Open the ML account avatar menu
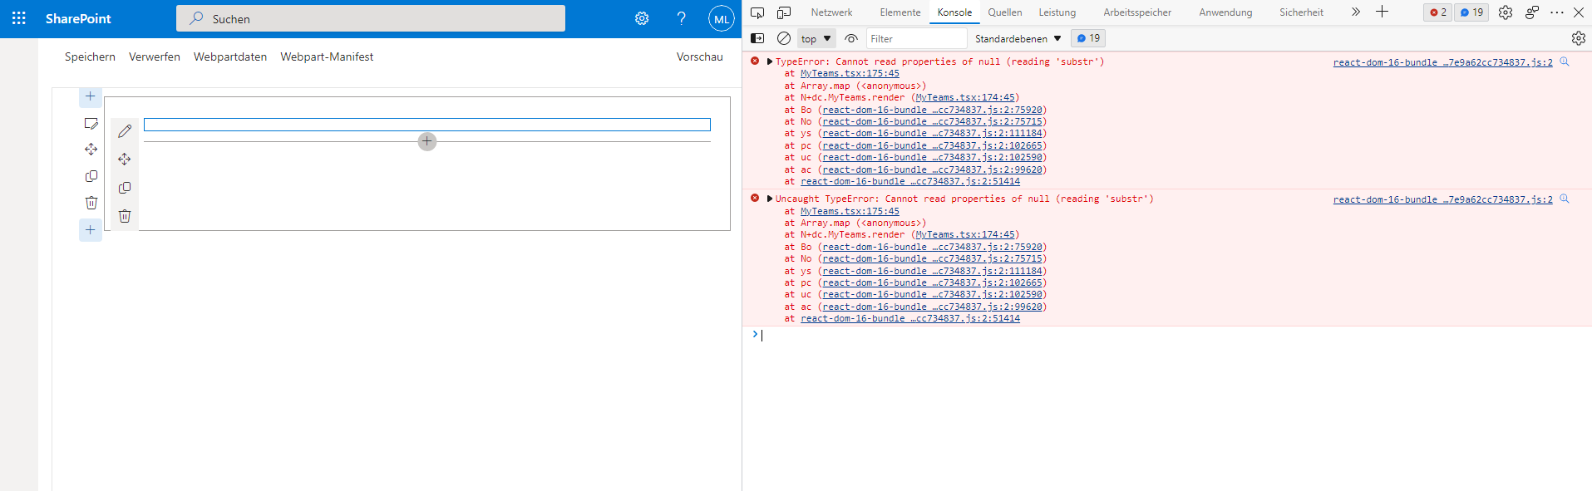Image resolution: width=1592 pixels, height=491 pixels. click(x=721, y=18)
